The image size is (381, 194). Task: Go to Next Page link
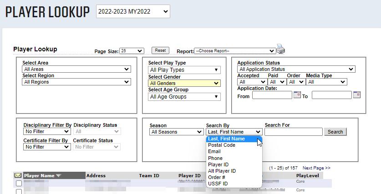pyautogui.click(x=316, y=168)
